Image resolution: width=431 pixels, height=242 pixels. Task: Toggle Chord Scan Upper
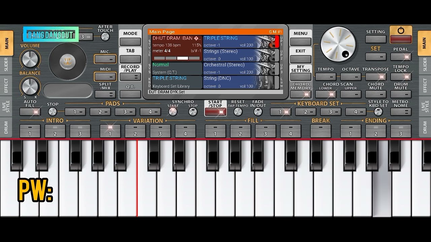coord(351,94)
